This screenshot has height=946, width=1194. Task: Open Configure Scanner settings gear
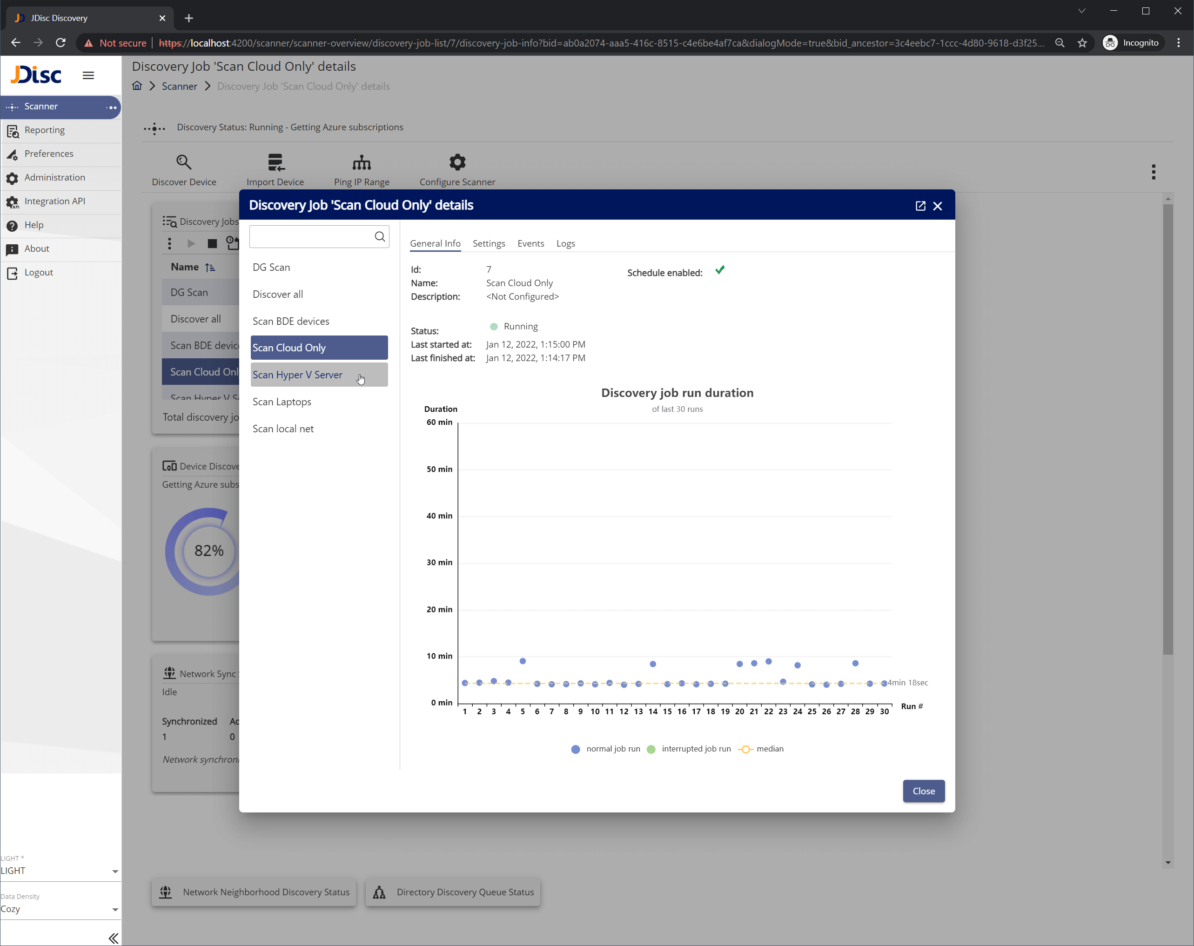pyautogui.click(x=457, y=162)
